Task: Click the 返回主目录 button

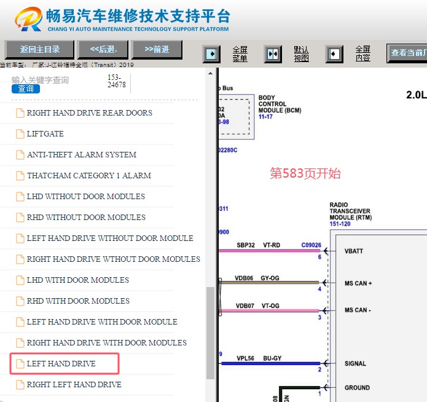Action: pyautogui.click(x=39, y=50)
